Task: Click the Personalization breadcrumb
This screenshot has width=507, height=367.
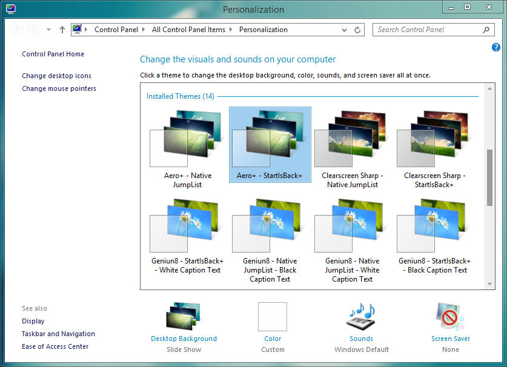Action: pos(263,30)
